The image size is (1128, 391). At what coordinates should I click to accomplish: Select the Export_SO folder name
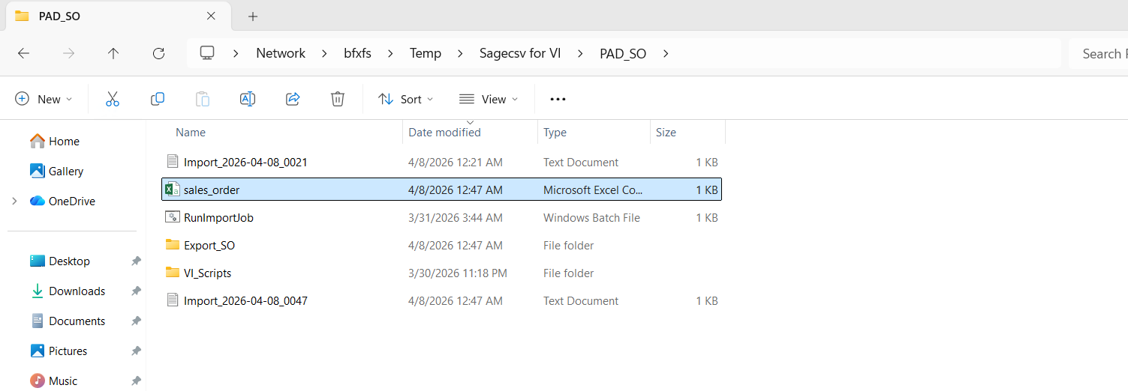click(209, 246)
